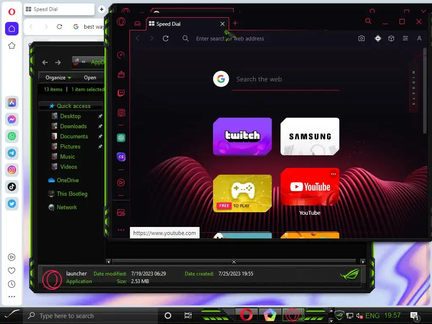Open Instagram in white Opera sidebar
The width and height of the screenshot is (432, 324).
12,170
